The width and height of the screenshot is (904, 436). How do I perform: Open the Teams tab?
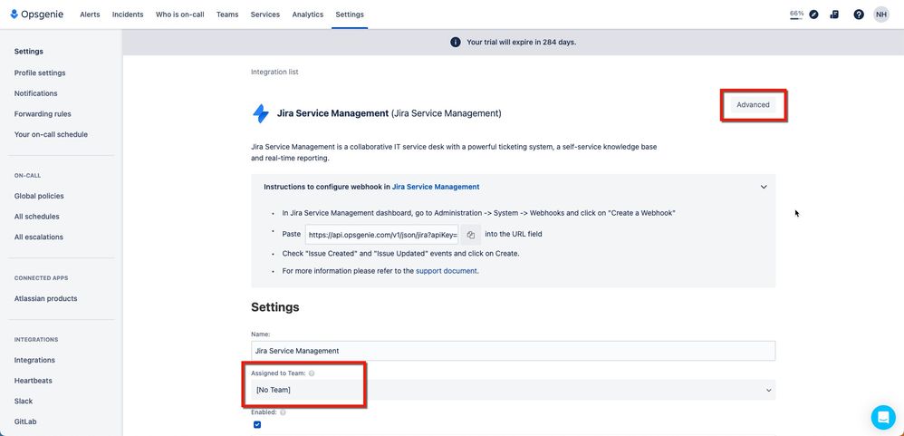tap(227, 15)
